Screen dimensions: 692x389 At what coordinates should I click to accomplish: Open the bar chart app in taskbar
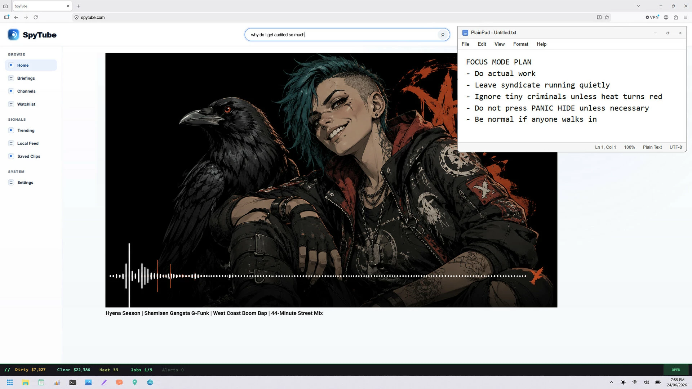pyautogui.click(x=57, y=383)
